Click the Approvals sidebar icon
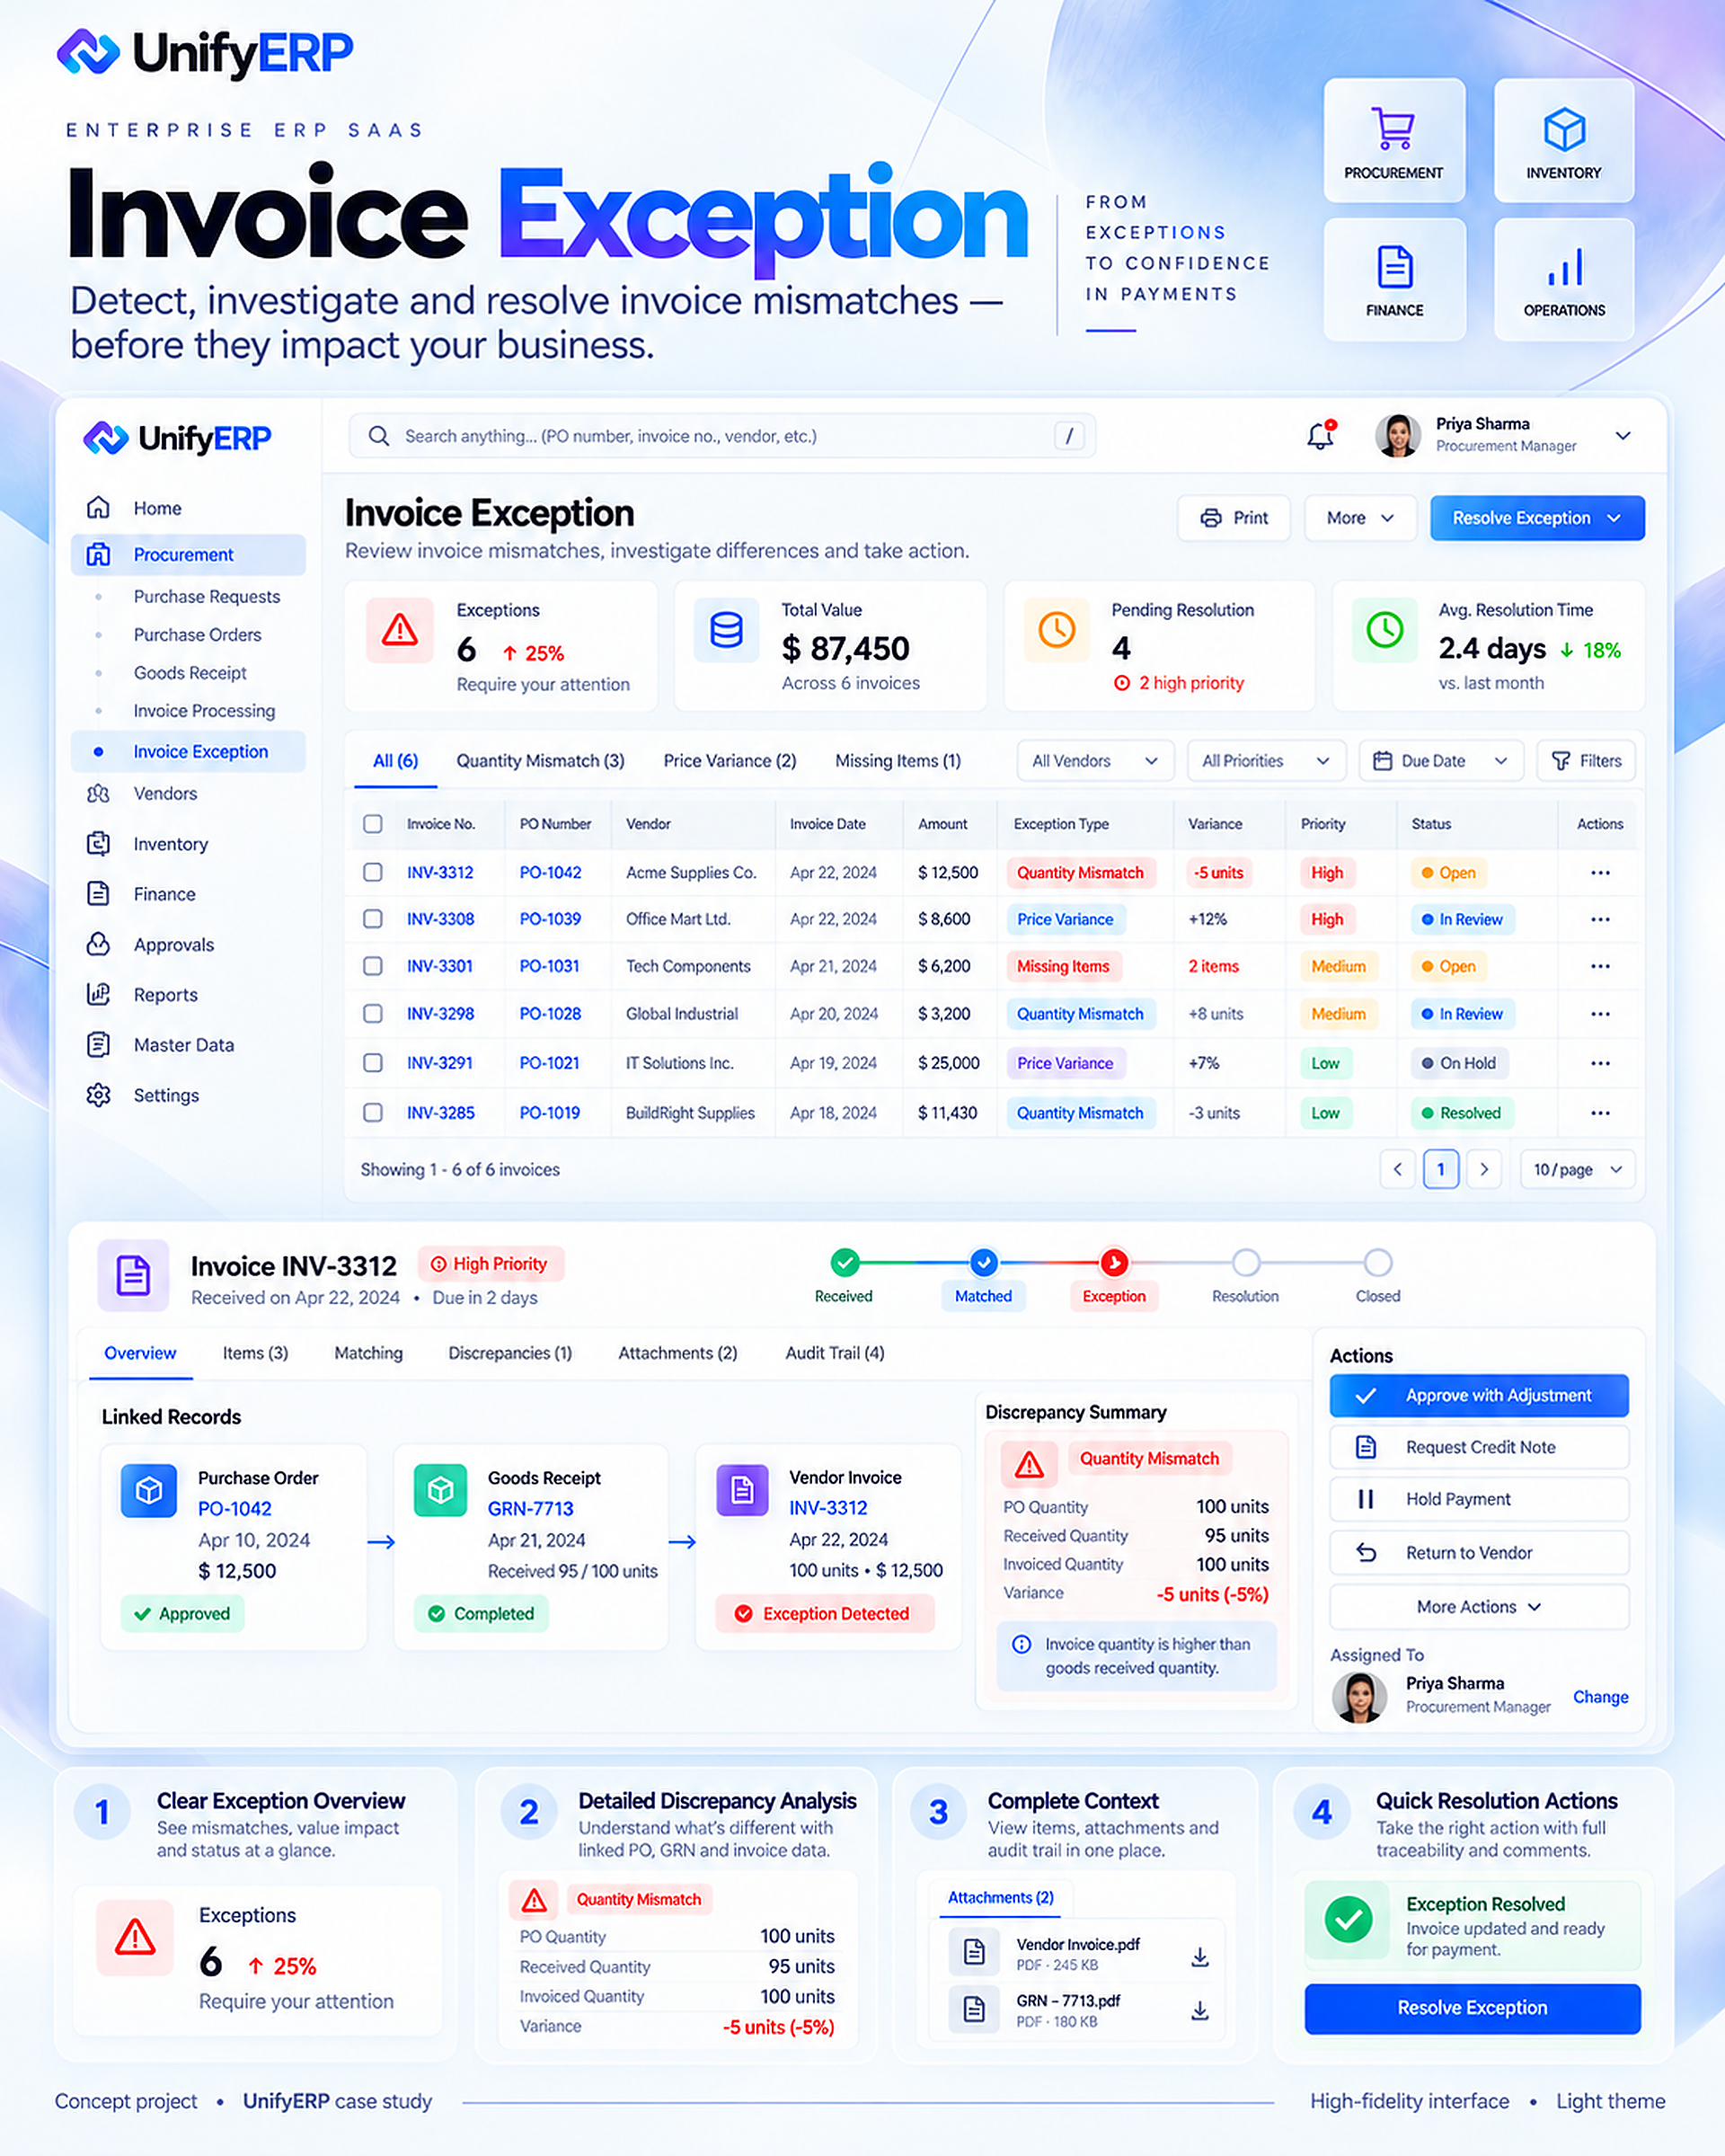Image resolution: width=1725 pixels, height=2156 pixels. coord(98,944)
